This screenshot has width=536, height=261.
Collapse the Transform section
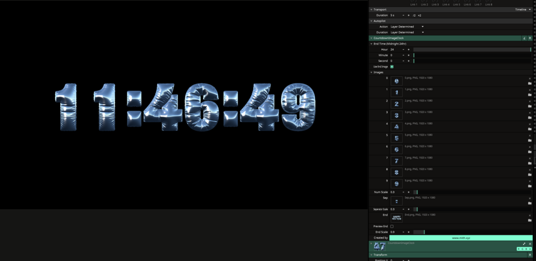pos(372,255)
